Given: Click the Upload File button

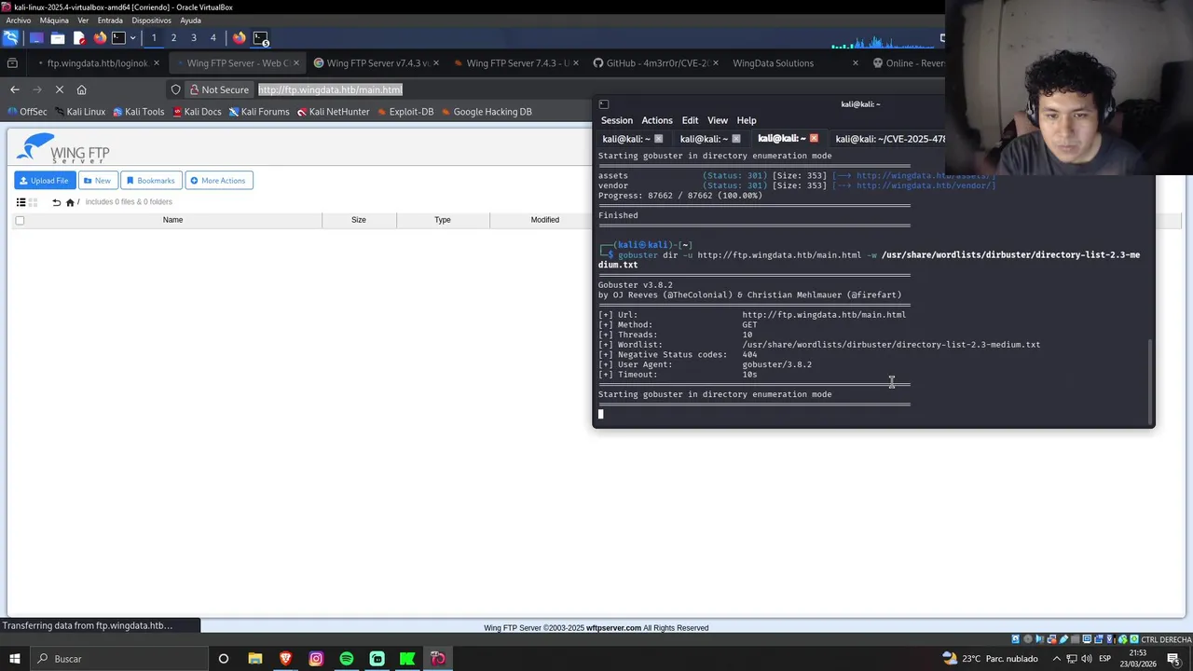Looking at the screenshot, I should 43,181.
